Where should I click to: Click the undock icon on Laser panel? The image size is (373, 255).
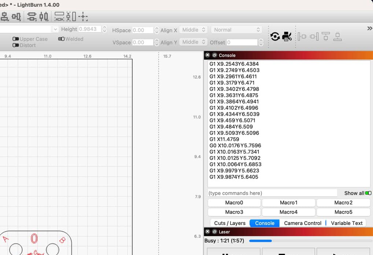pos(214,232)
